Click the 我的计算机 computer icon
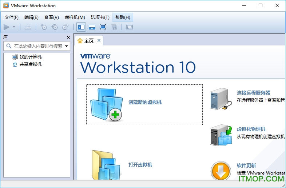 tap(15, 57)
